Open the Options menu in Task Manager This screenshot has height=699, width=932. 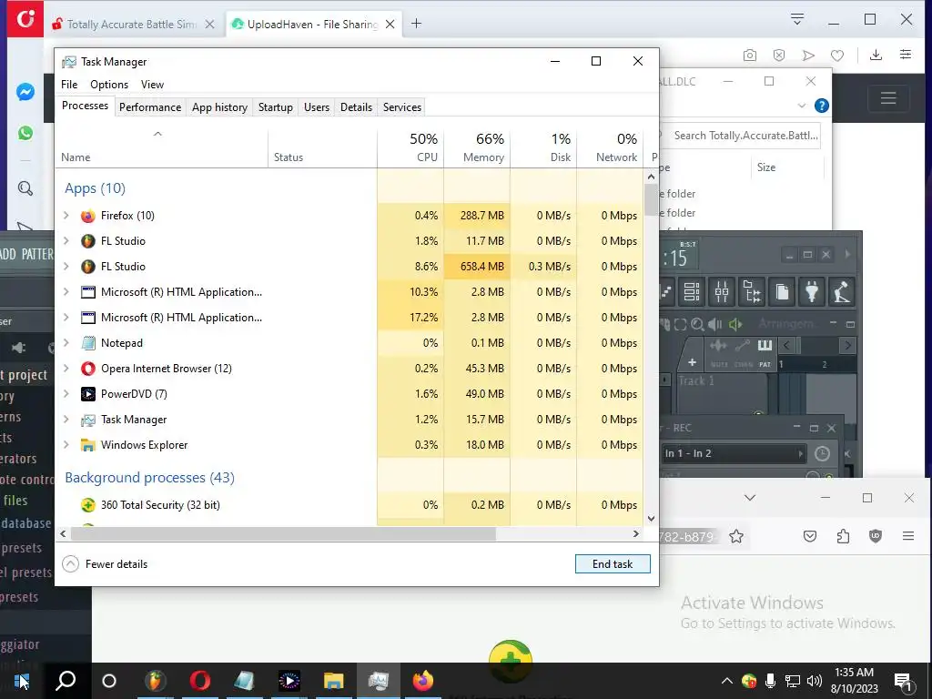pos(109,85)
